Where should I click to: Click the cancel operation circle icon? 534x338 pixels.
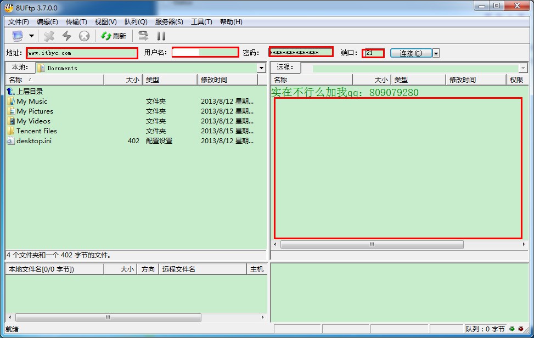point(84,36)
